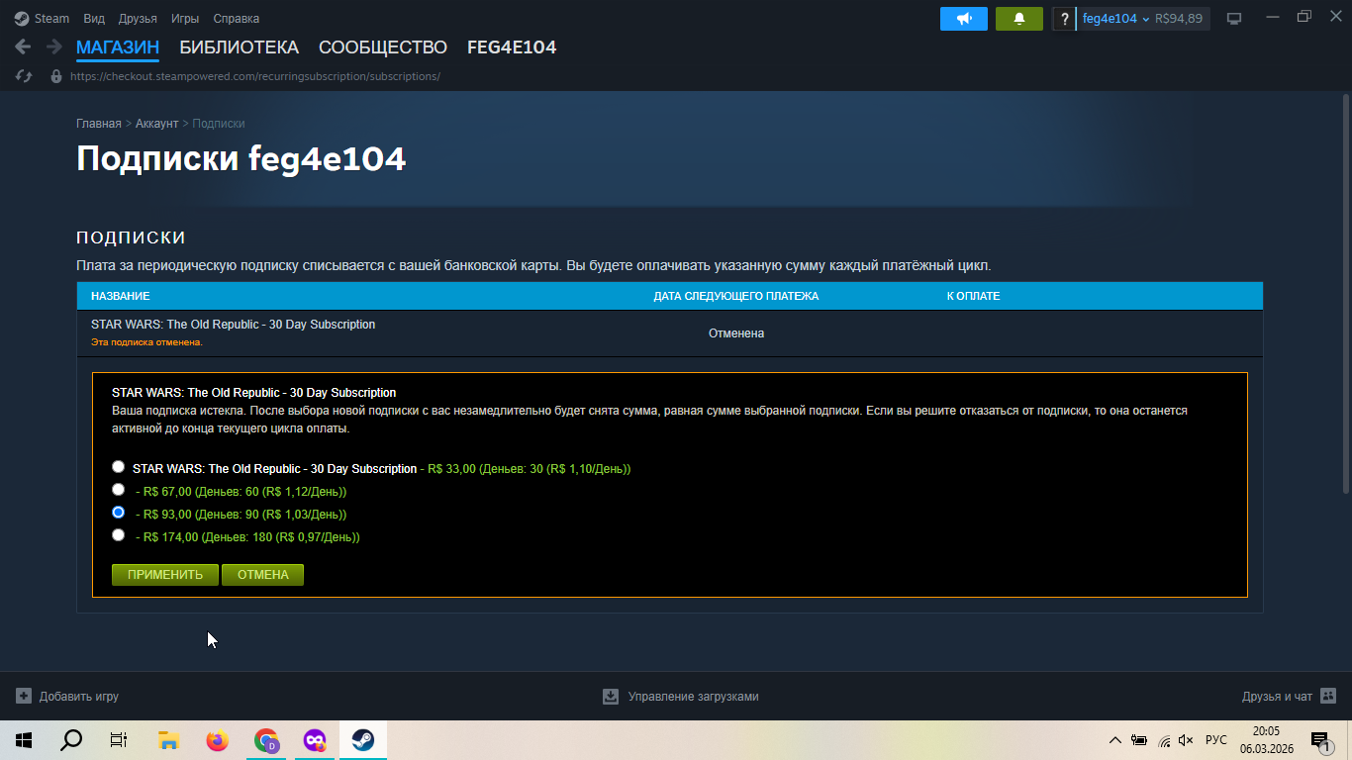Open Firefox from the taskbar
The height and width of the screenshot is (760, 1352).
(217, 740)
